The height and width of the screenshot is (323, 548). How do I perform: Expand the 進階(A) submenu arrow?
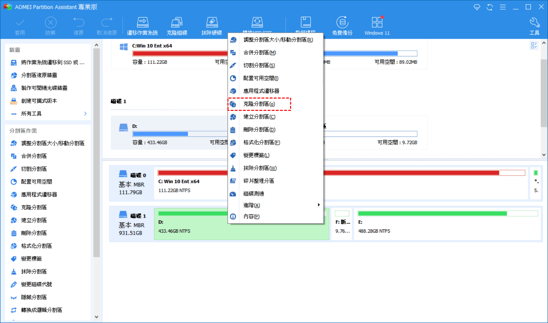[x=319, y=205]
